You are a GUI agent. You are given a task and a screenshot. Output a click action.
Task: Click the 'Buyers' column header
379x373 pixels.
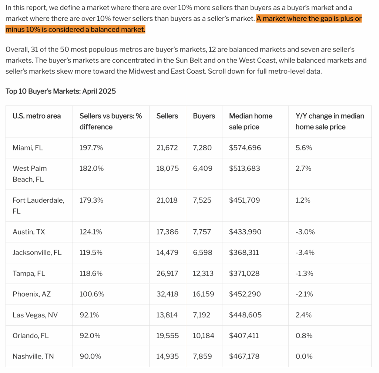coord(204,116)
